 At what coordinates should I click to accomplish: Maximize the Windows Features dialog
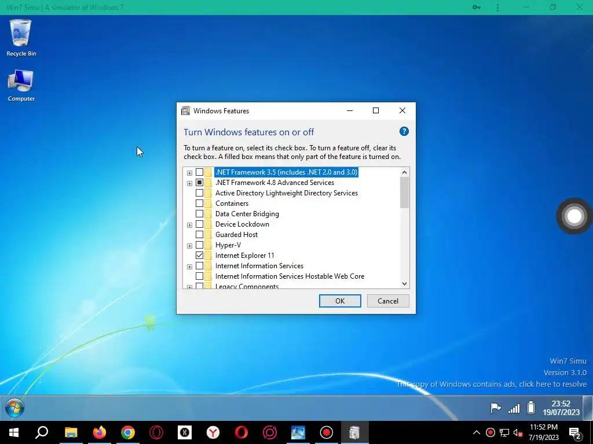(375, 110)
